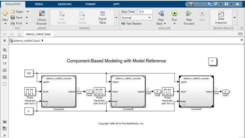Open the Signal Table

coord(102,17)
